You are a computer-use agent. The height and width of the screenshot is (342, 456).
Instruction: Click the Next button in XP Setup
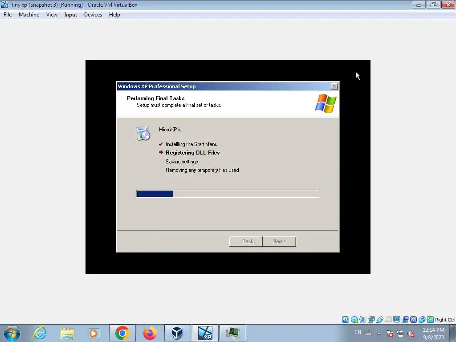[279, 241]
